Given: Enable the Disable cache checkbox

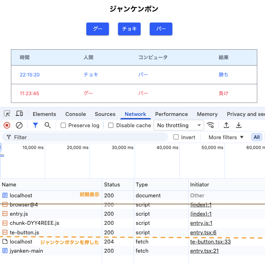Looking at the screenshot, I should pyautogui.click(x=111, y=125).
